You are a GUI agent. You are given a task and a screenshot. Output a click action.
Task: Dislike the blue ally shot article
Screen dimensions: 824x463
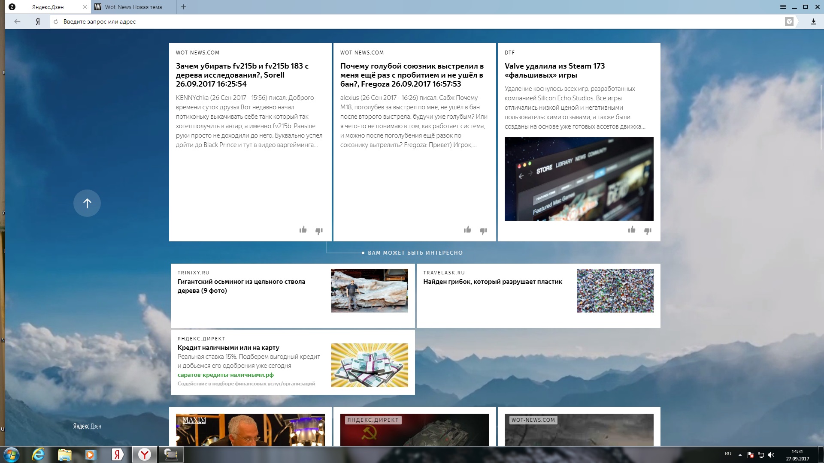click(x=483, y=231)
